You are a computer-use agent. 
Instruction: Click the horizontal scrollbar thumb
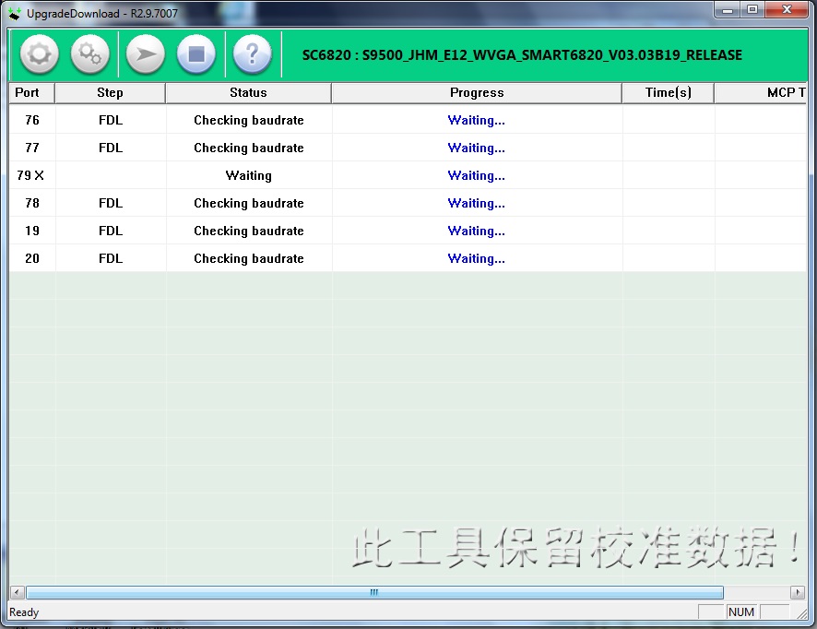(x=374, y=592)
